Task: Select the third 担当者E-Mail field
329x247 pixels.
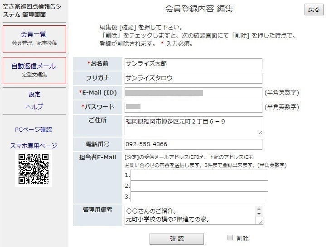Action: point(199,197)
